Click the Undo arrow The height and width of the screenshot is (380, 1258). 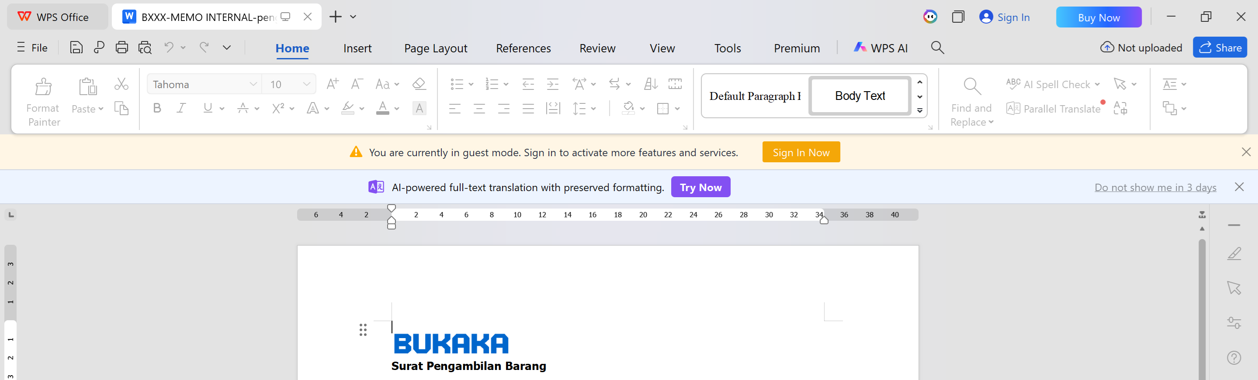pos(169,47)
